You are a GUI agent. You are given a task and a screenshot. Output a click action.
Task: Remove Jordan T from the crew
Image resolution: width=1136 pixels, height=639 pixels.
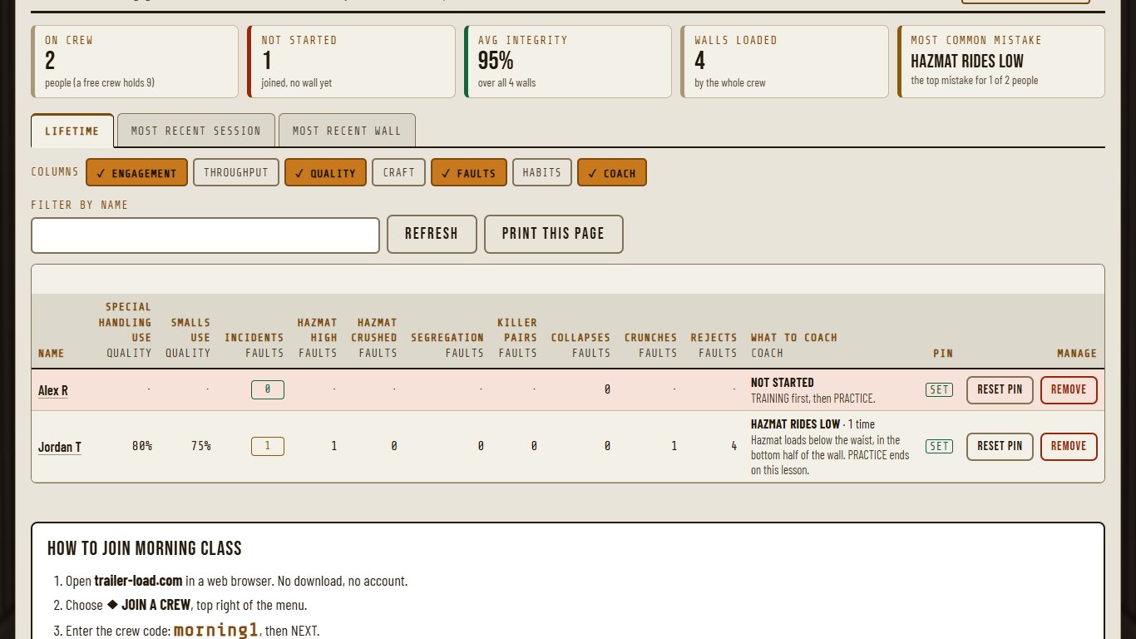[1069, 446]
